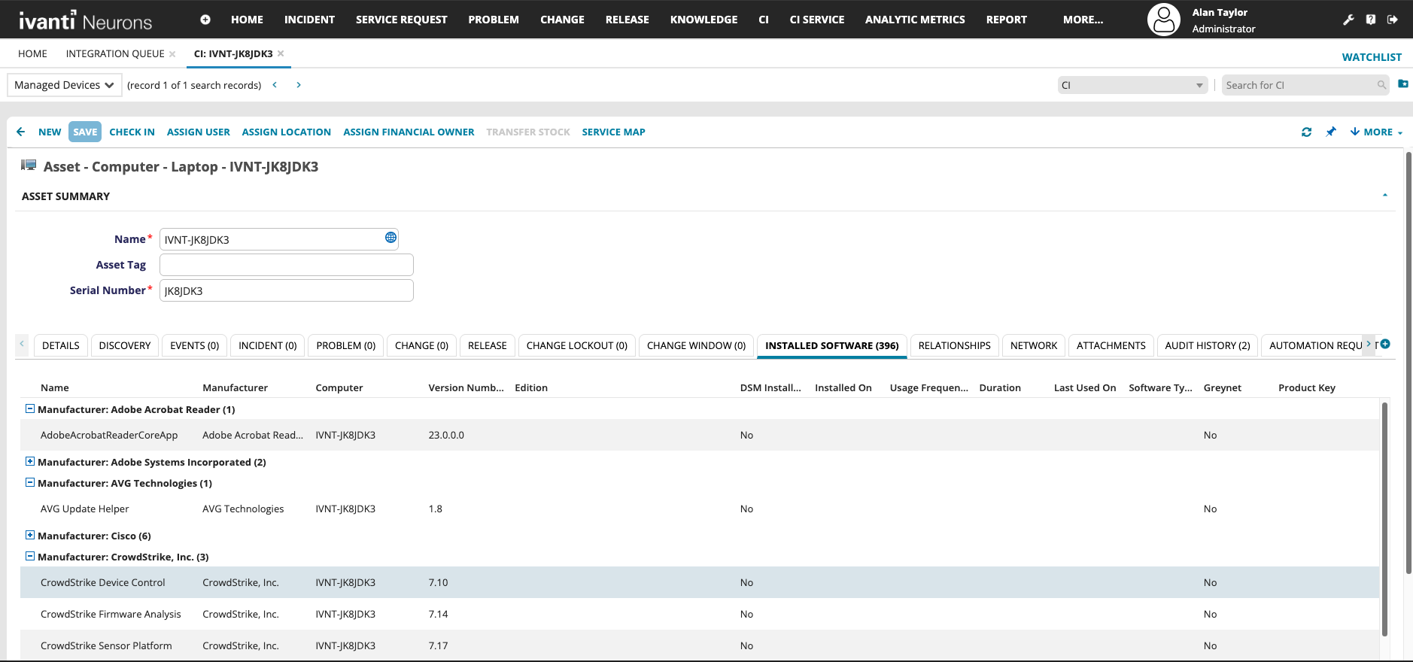The height and width of the screenshot is (662, 1413).
Task: Collapse the Adobe Acrobat Reader manufacturer group
Action: tap(30, 409)
